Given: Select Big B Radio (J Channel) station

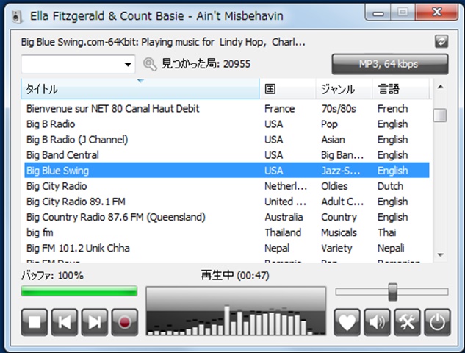Looking at the screenshot, I should 227,140.
